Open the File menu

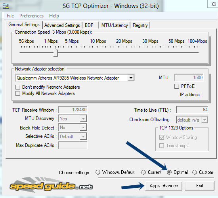point(10,16)
